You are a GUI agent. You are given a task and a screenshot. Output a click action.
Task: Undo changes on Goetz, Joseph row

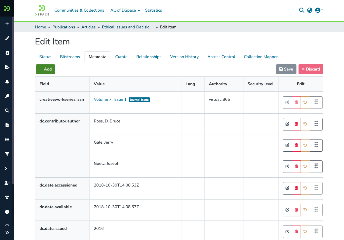305,167
